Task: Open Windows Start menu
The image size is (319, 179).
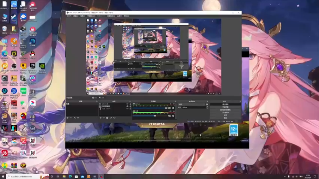Action: [3, 177]
